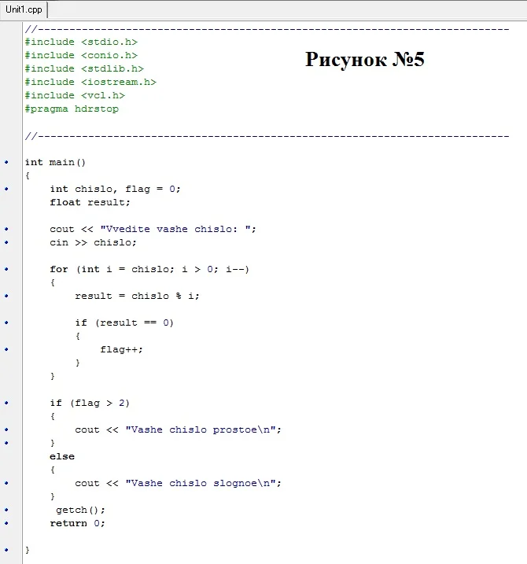527x564 pixels.
Task: Click gutter dot beside 'if (result == 0)'
Action: (6, 323)
